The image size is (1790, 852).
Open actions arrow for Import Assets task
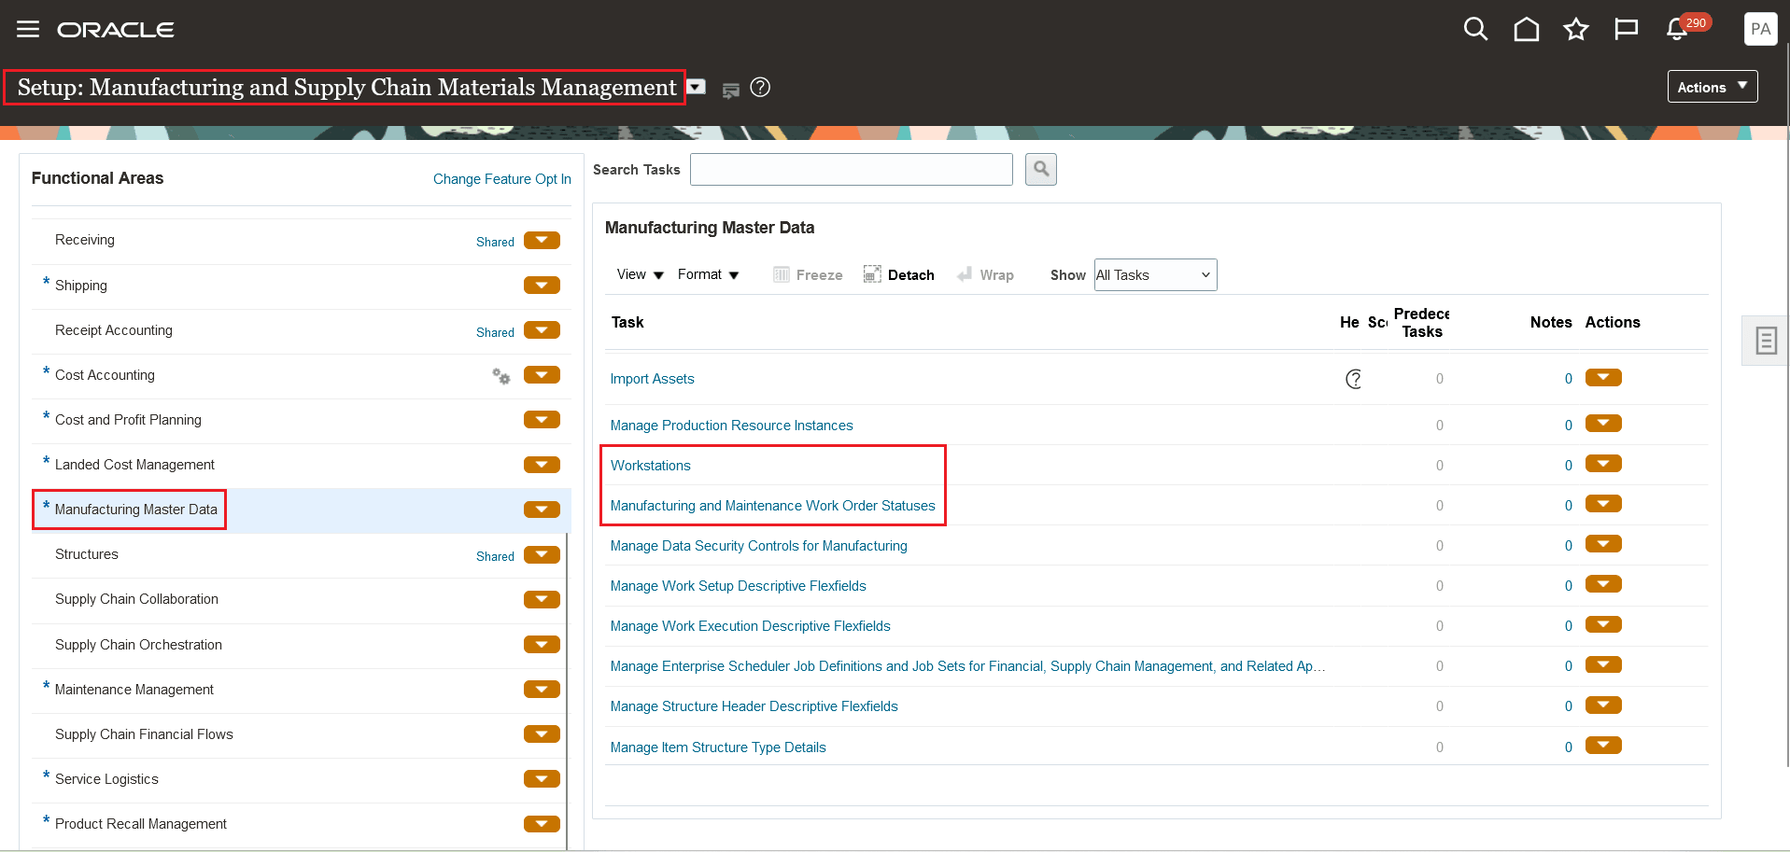coord(1603,378)
